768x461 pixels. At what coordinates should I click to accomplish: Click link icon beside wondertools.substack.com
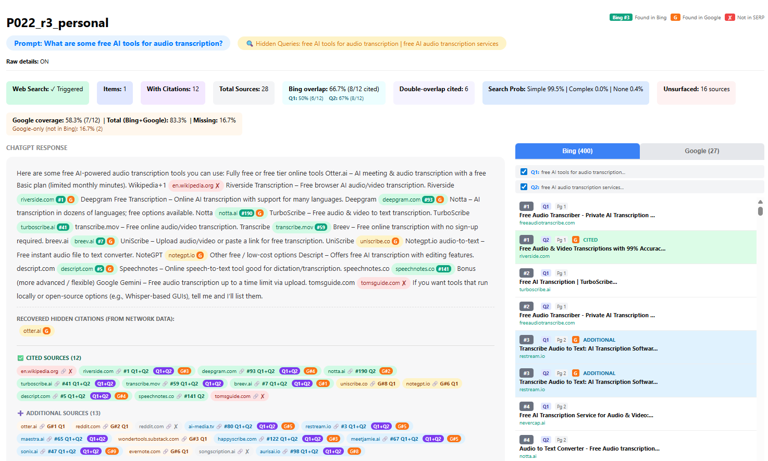pos(184,439)
